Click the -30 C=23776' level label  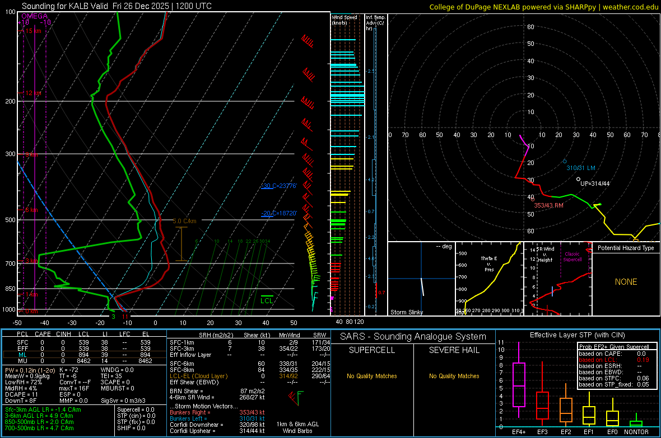click(x=279, y=186)
